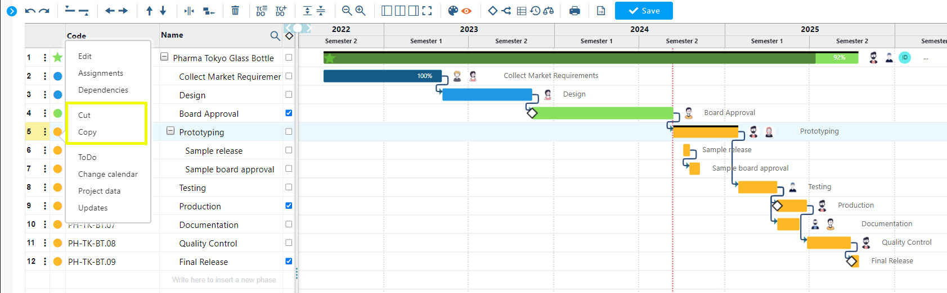The height and width of the screenshot is (293, 947).
Task: Delete the selected task with the trash icon
Action: 235,11
